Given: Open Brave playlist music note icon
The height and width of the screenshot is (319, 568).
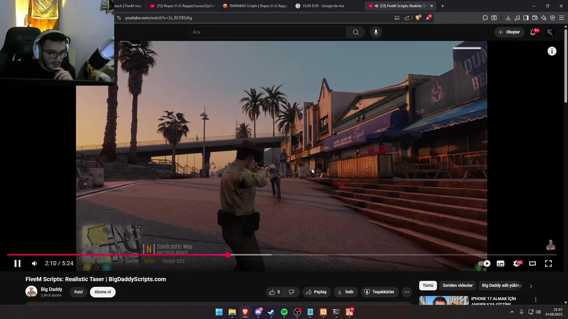Looking at the screenshot, I should point(517,18).
